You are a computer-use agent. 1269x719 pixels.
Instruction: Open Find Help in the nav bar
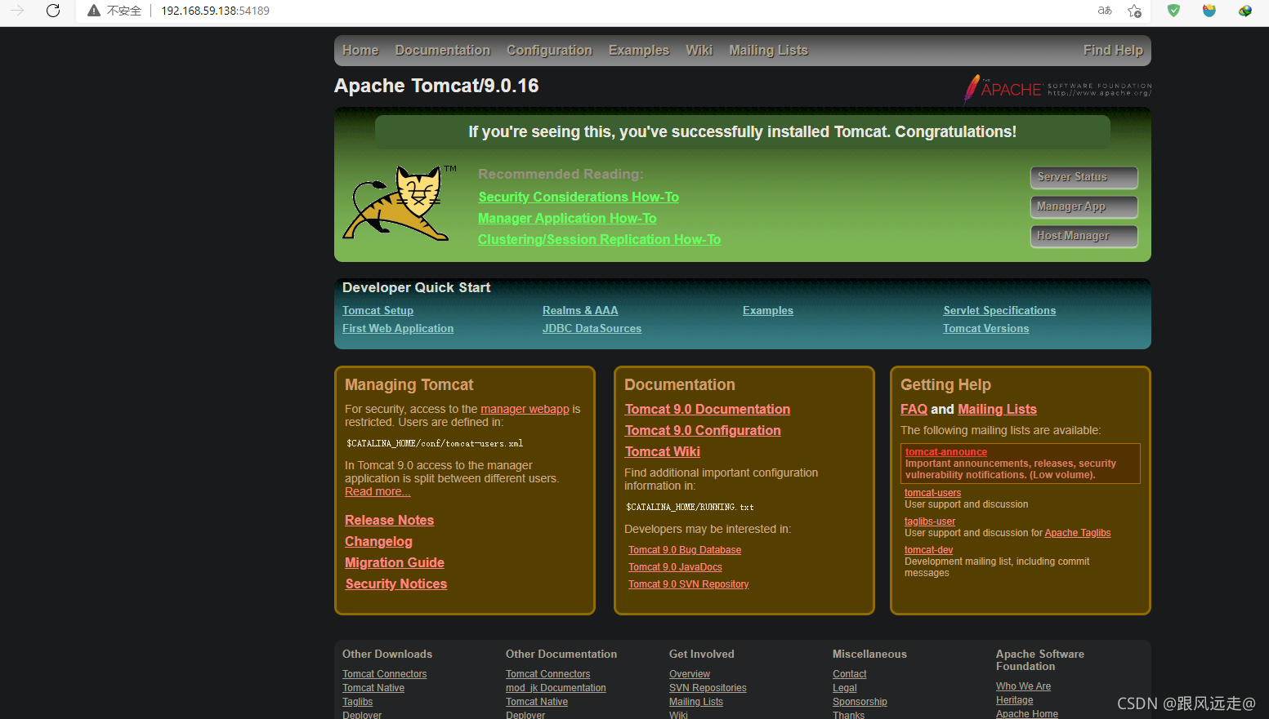pyautogui.click(x=1113, y=51)
